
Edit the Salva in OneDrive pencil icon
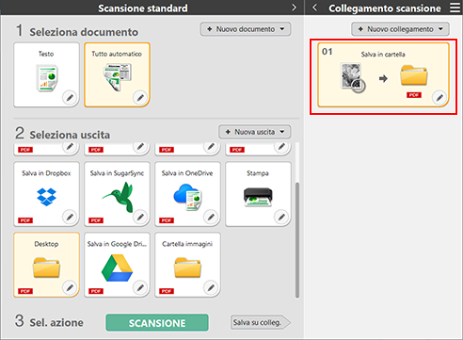click(211, 217)
